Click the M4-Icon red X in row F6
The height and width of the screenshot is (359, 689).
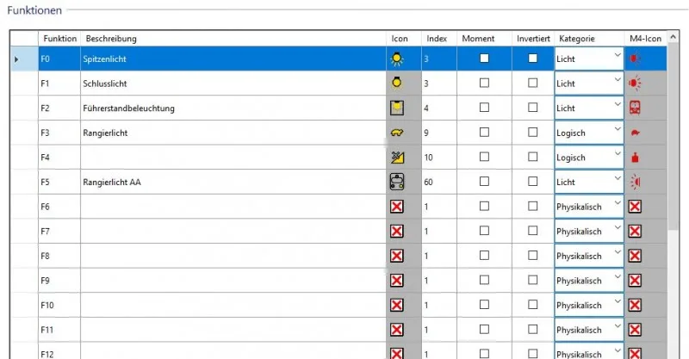click(635, 206)
